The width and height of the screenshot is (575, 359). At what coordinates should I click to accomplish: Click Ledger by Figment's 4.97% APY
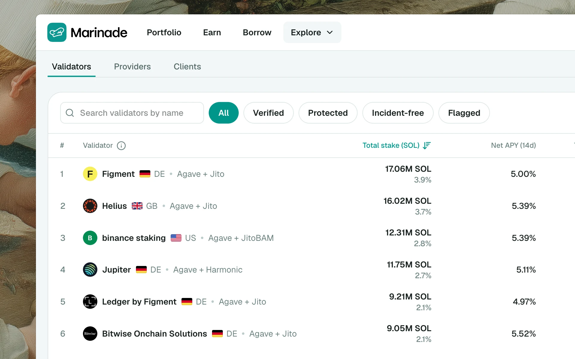tap(524, 302)
